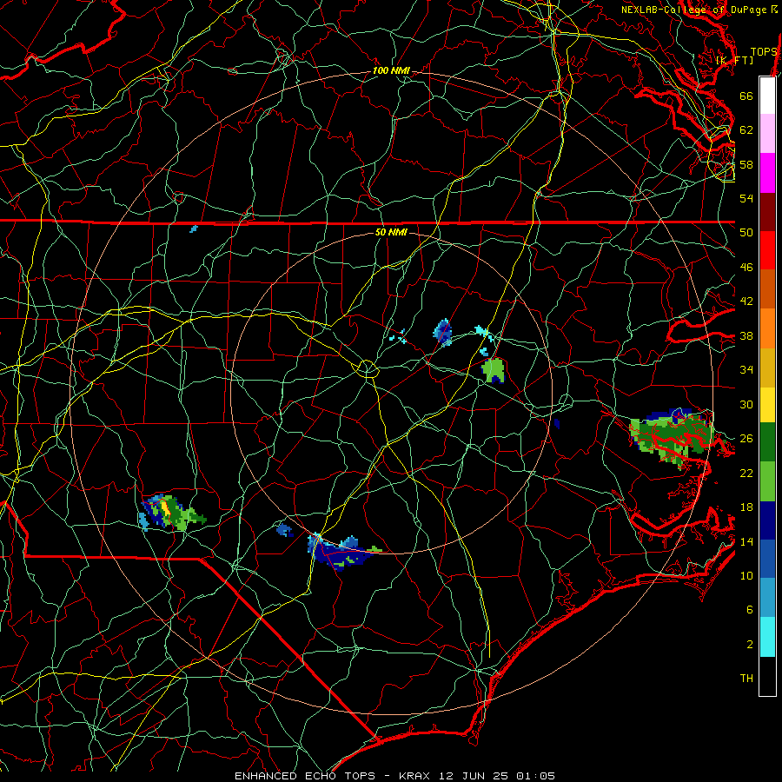Click the "TH" legend label
Screen dimensions: 782x782
tap(746, 679)
